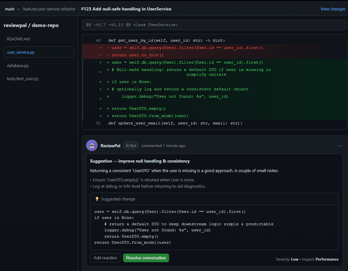Click the main branch label

10,9
